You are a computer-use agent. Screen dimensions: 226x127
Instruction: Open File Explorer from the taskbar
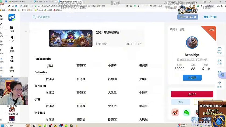click(x=40, y=126)
